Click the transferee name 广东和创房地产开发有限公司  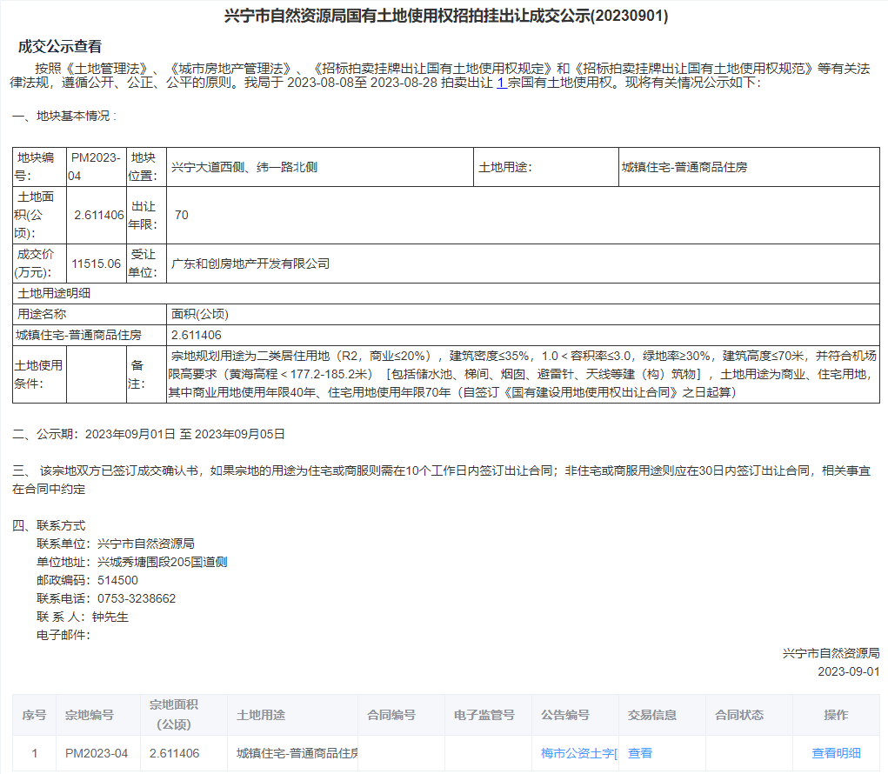click(x=250, y=264)
